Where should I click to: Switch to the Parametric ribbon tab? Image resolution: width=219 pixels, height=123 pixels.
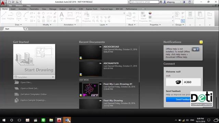(34, 9)
